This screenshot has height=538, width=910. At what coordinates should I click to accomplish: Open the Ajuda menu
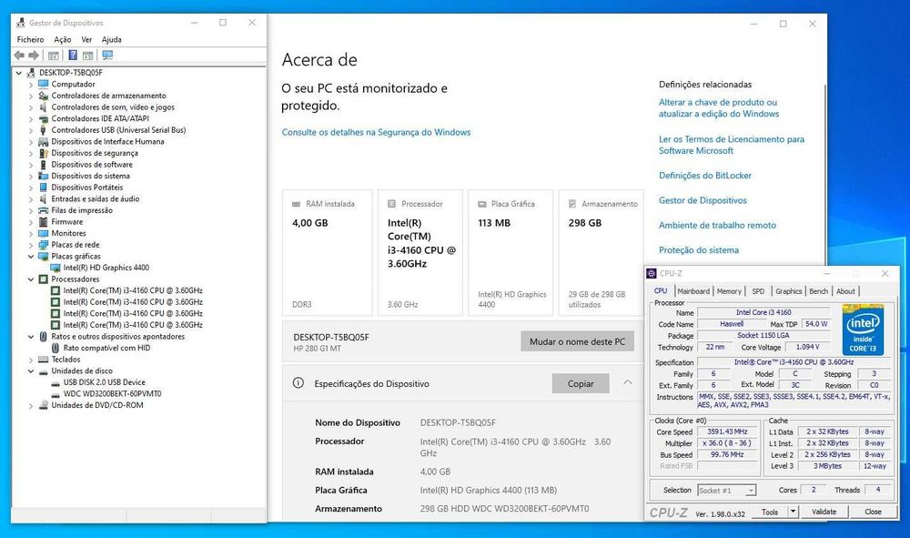tap(111, 39)
